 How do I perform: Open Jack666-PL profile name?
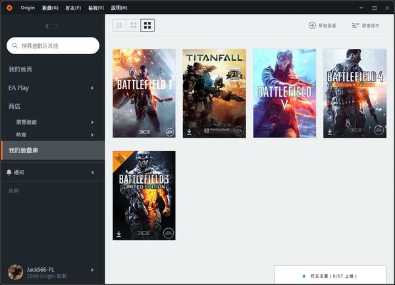pos(41,269)
